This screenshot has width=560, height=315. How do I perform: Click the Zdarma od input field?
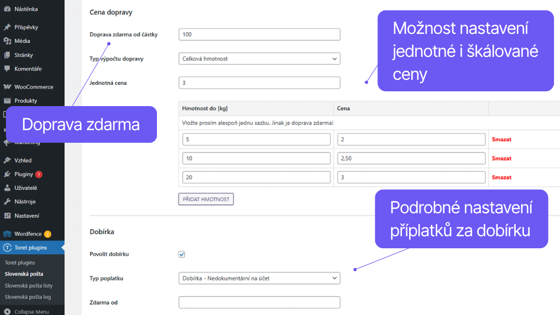(259, 302)
